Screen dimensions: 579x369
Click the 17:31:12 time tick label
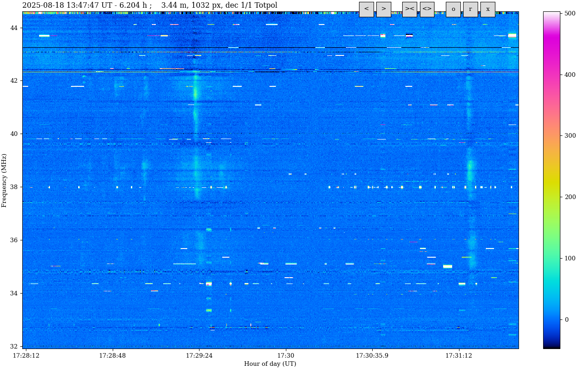pos(459,355)
